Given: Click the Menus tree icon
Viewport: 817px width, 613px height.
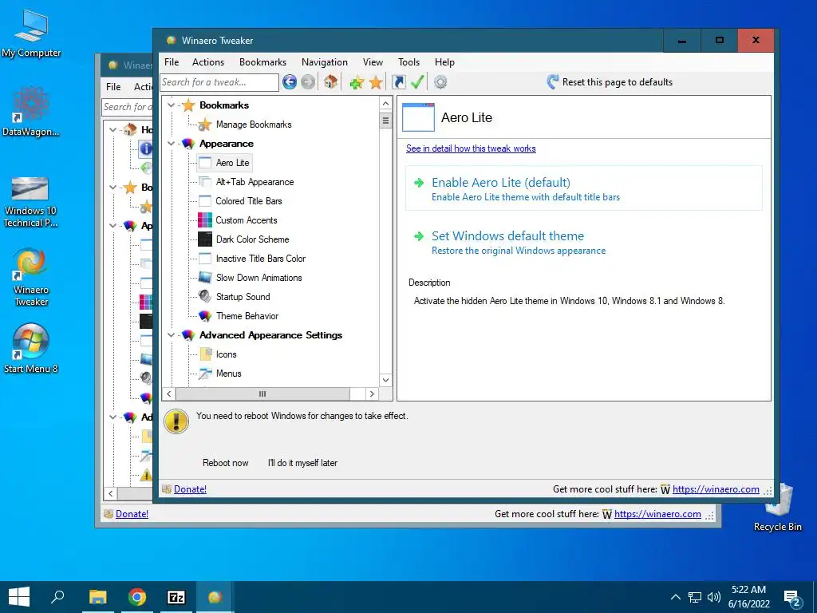Looking at the screenshot, I should 205,374.
